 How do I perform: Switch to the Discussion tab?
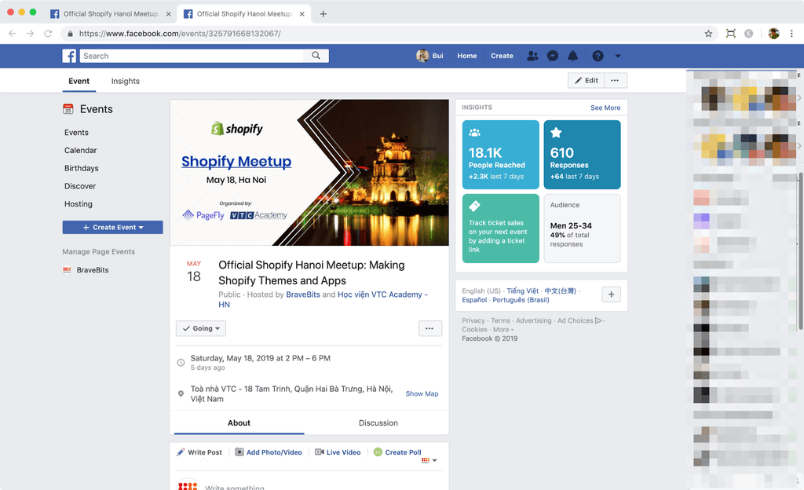coord(378,422)
